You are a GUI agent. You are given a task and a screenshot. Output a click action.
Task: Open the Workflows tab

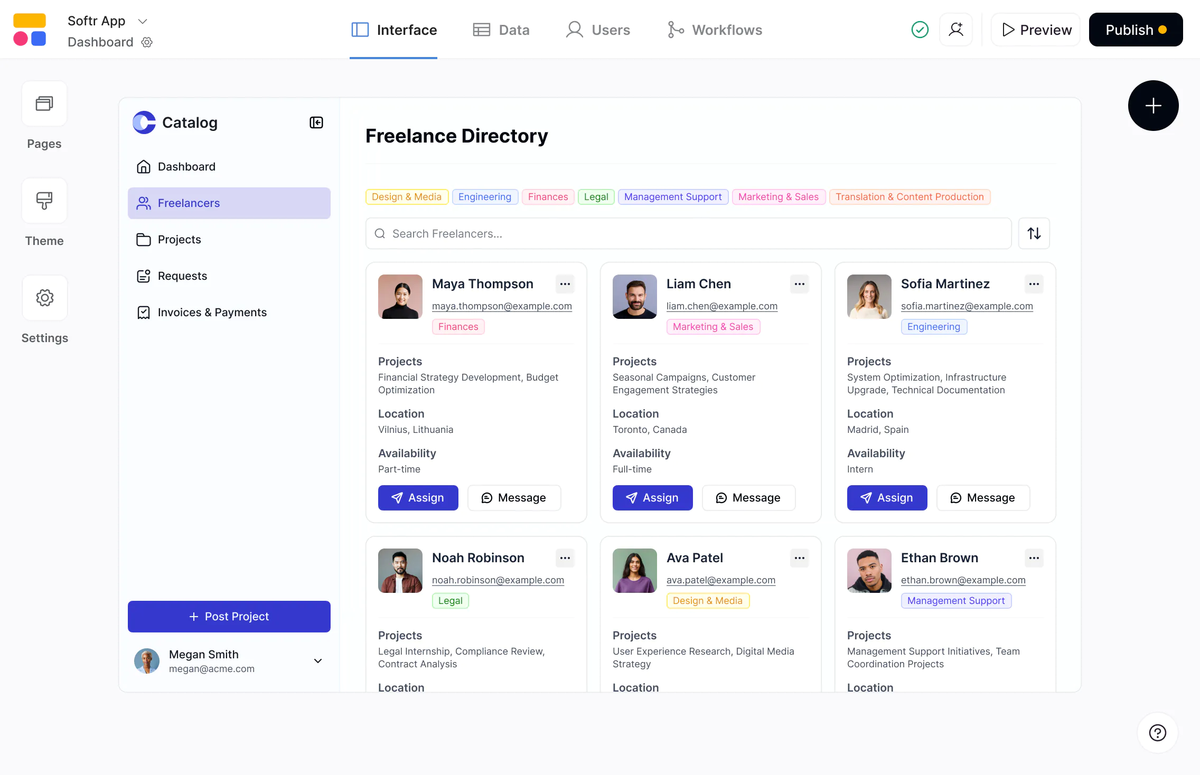pyautogui.click(x=714, y=30)
